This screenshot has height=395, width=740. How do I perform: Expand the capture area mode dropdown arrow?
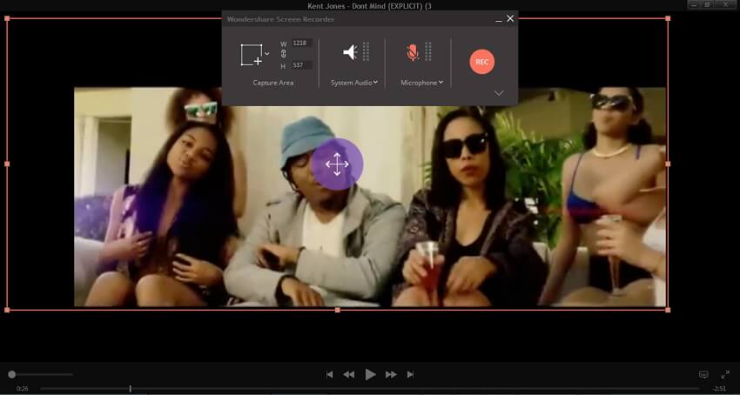point(267,54)
